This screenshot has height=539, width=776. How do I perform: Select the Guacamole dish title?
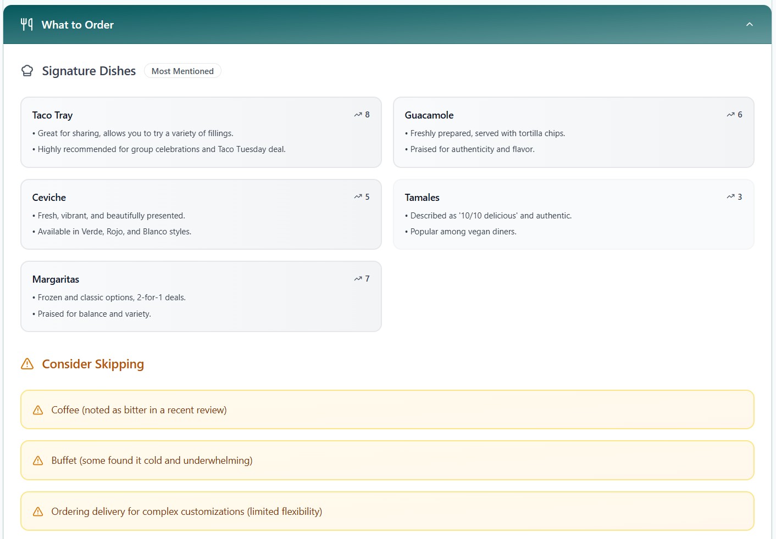click(x=429, y=115)
